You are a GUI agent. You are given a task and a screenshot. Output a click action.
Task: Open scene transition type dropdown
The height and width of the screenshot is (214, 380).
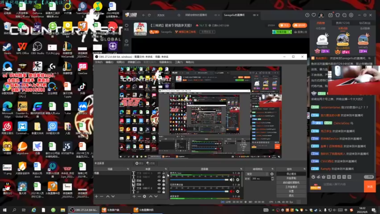[257, 174]
